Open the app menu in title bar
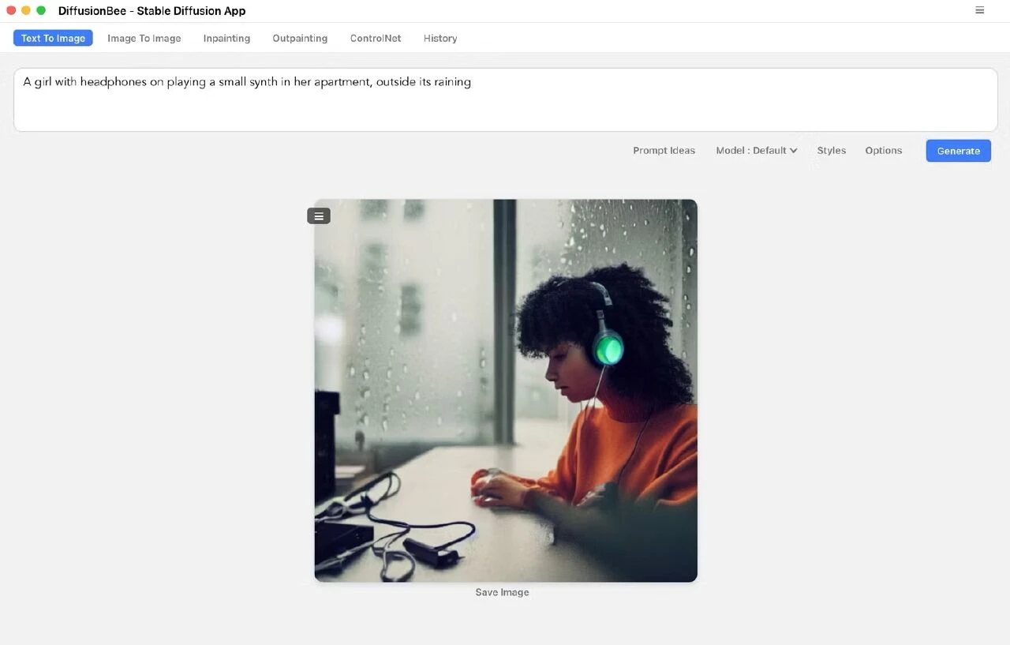Screen dimensions: 1010x645 click(979, 10)
